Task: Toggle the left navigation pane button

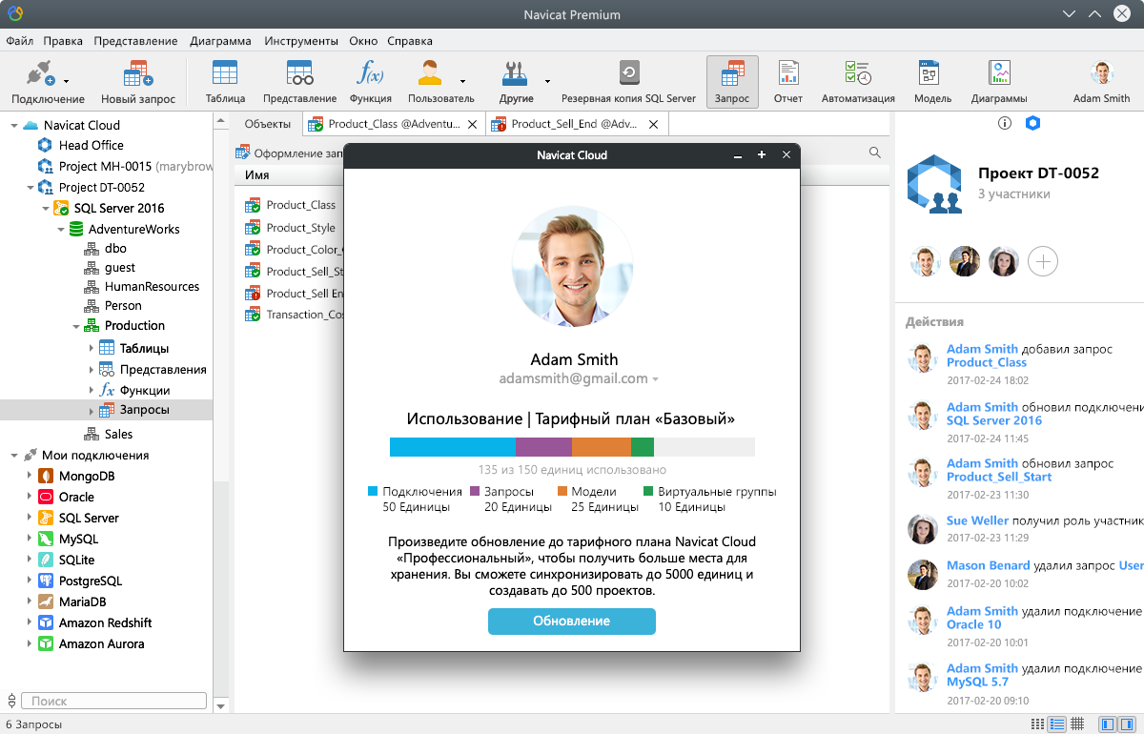Action: click(1107, 724)
